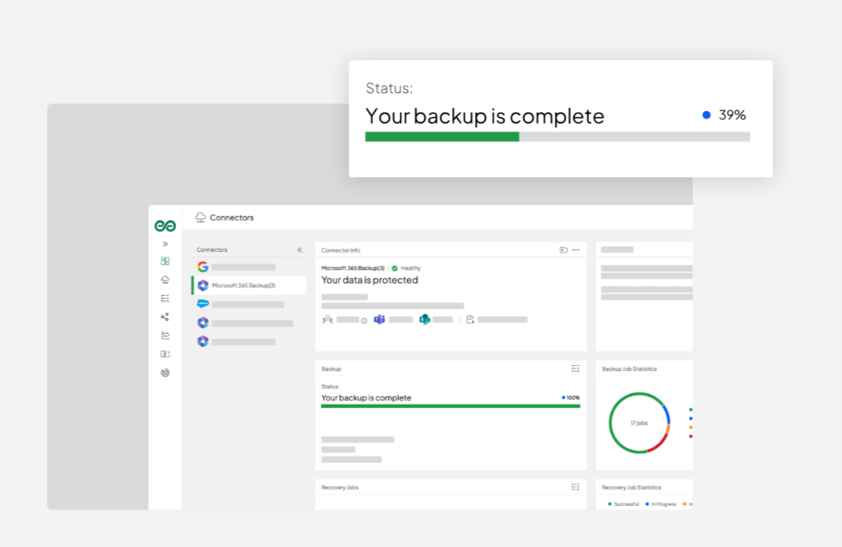
Task: Open the Recovery Jobs panel list icon
Action: (576, 487)
